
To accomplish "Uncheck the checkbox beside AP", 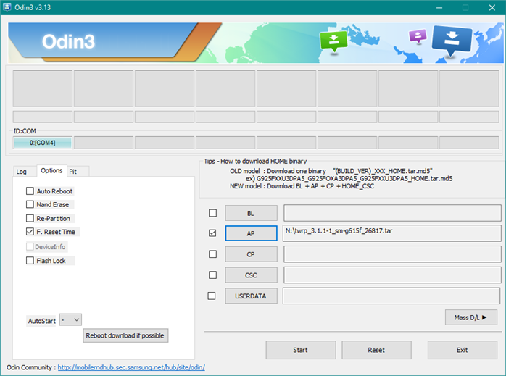I will tap(212, 233).
